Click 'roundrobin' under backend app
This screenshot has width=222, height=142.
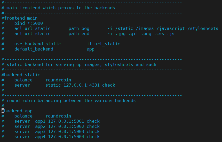pos(58,116)
